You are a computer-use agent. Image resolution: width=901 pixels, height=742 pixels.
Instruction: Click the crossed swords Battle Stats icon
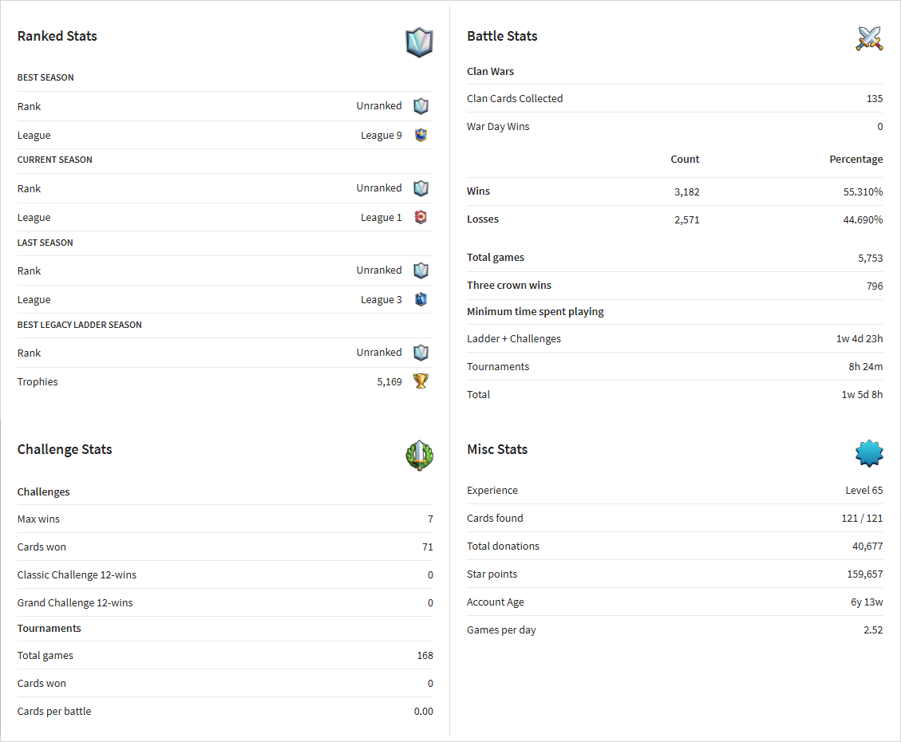(x=869, y=38)
